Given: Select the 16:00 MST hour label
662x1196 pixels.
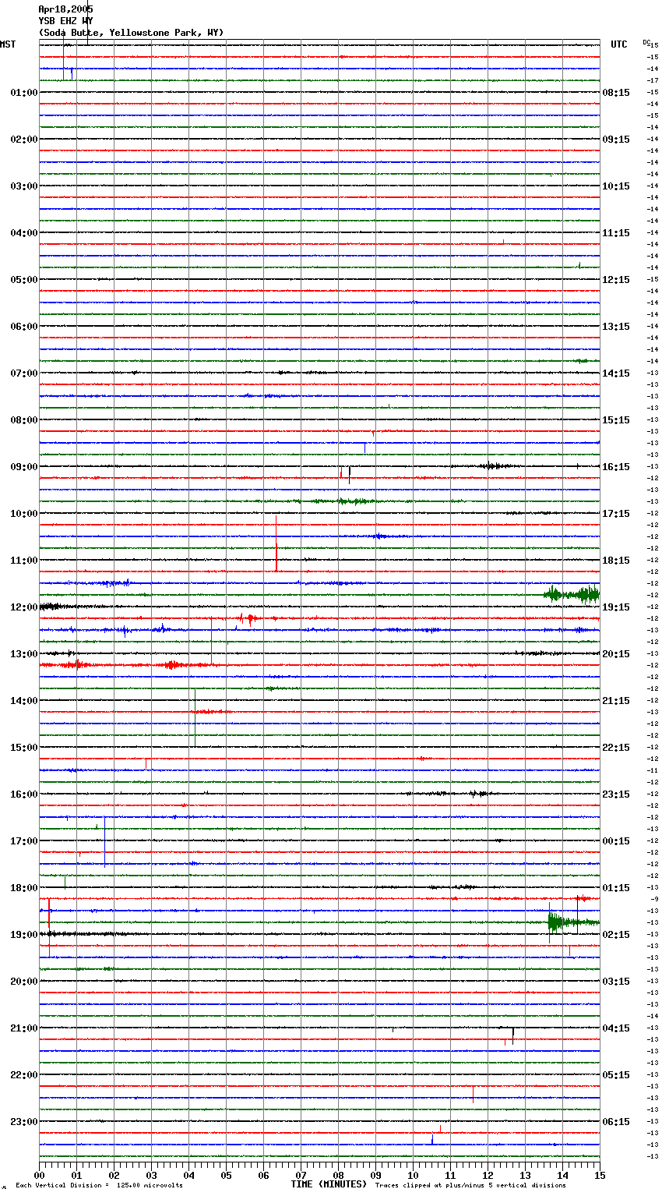Looking at the screenshot, I should (x=24, y=794).
